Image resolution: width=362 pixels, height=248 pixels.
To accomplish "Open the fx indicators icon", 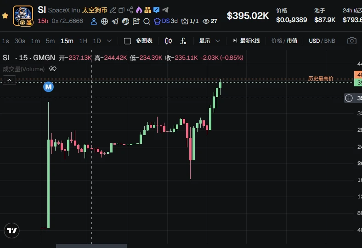I will coord(183,41).
